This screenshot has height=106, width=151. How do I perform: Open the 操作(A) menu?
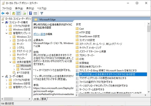coord(19,8)
